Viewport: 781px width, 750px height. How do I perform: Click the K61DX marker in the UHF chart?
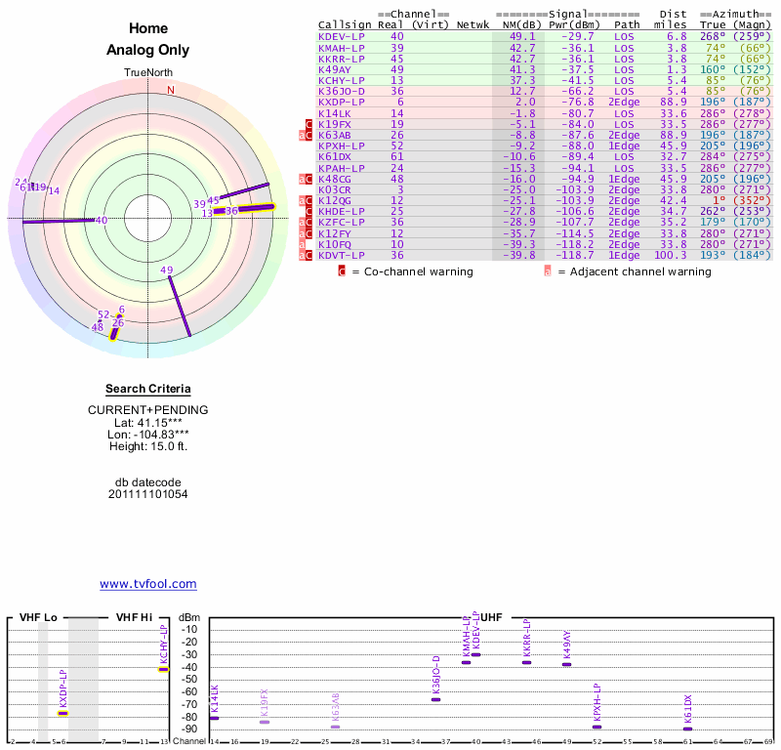[687, 729]
